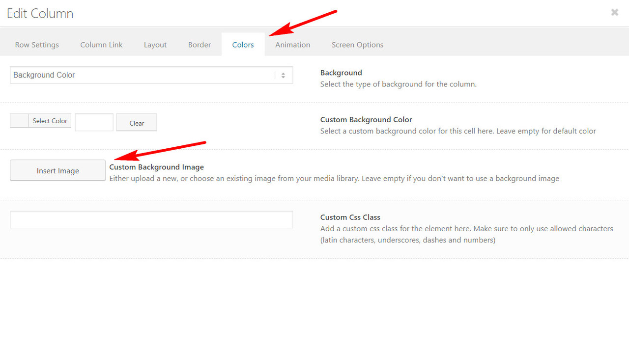Click the 'Leave empty for default color' description
This screenshot has height=351, width=629.
click(458, 131)
